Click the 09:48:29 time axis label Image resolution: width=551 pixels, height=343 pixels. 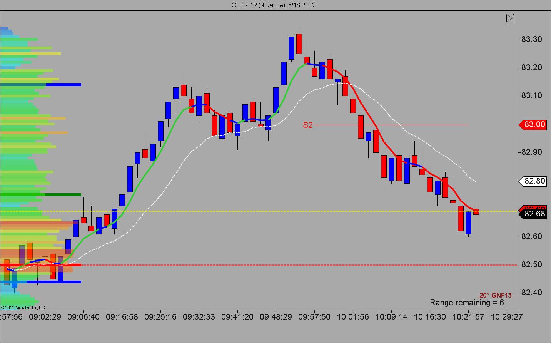276,317
